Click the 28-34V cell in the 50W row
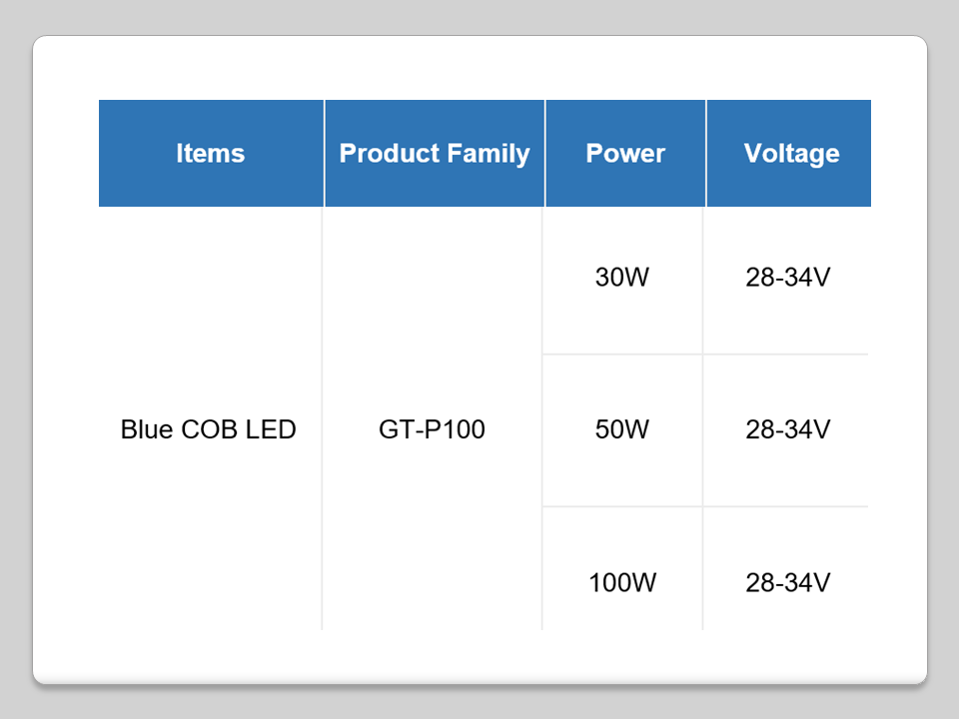The width and height of the screenshot is (959, 719). pyautogui.click(x=787, y=429)
